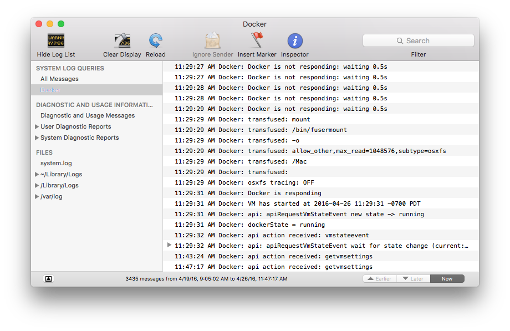Click the Hide Log List toolbar icon

(55, 42)
